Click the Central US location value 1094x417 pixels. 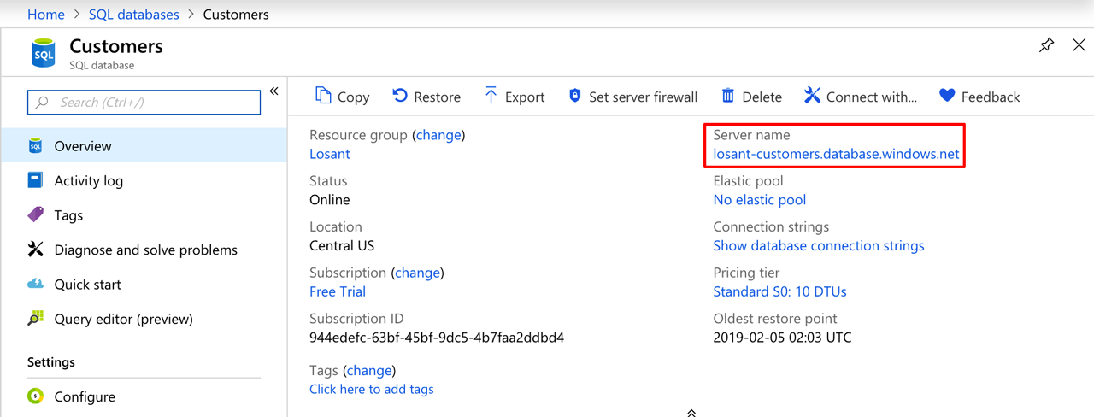[x=342, y=245]
